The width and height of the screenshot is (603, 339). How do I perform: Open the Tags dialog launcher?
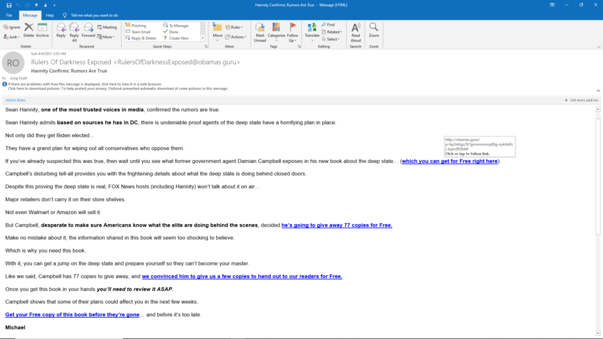click(299, 46)
